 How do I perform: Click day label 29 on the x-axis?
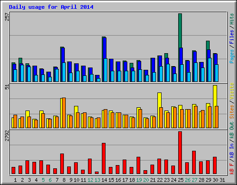point(208,180)
